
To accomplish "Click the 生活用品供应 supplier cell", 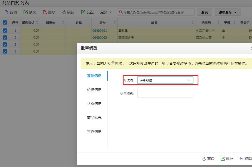I will (208, 31).
